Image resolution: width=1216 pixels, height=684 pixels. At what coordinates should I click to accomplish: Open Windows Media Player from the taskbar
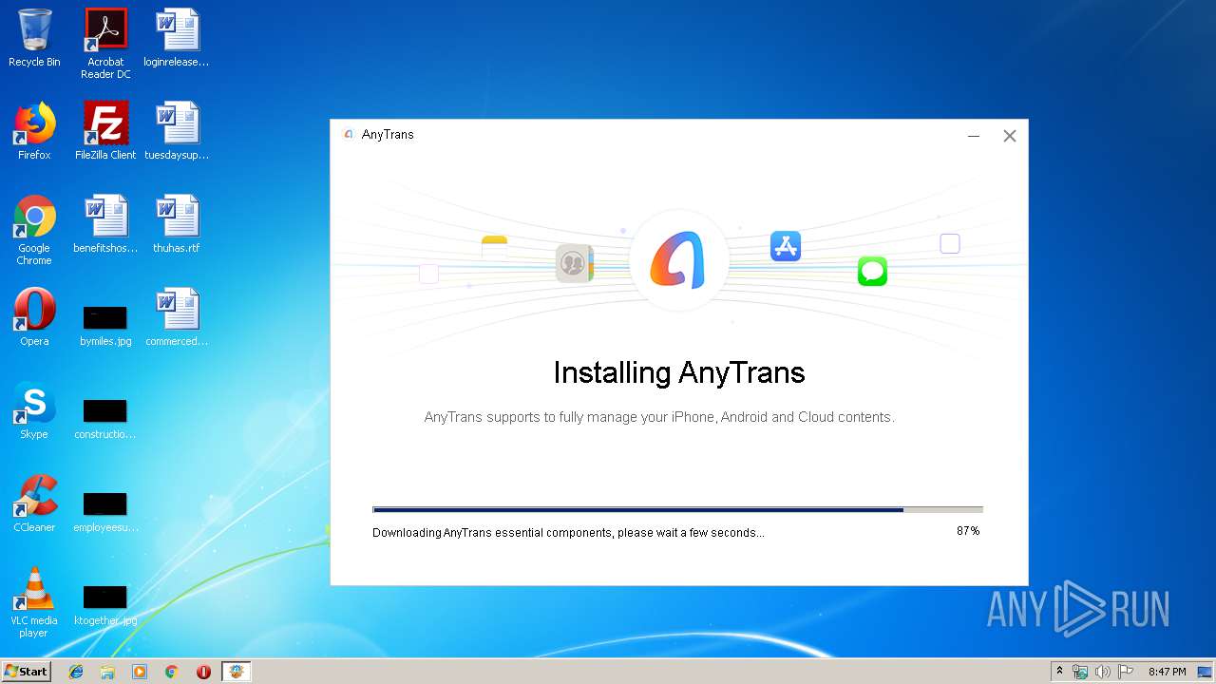coord(140,672)
